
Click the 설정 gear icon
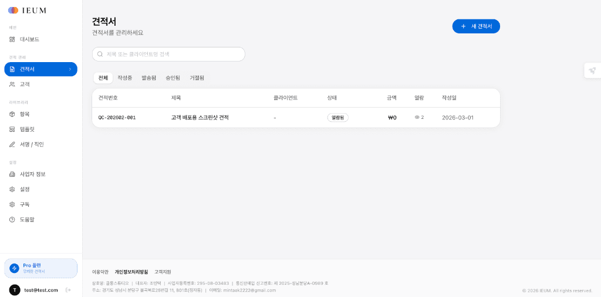pos(12,189)
